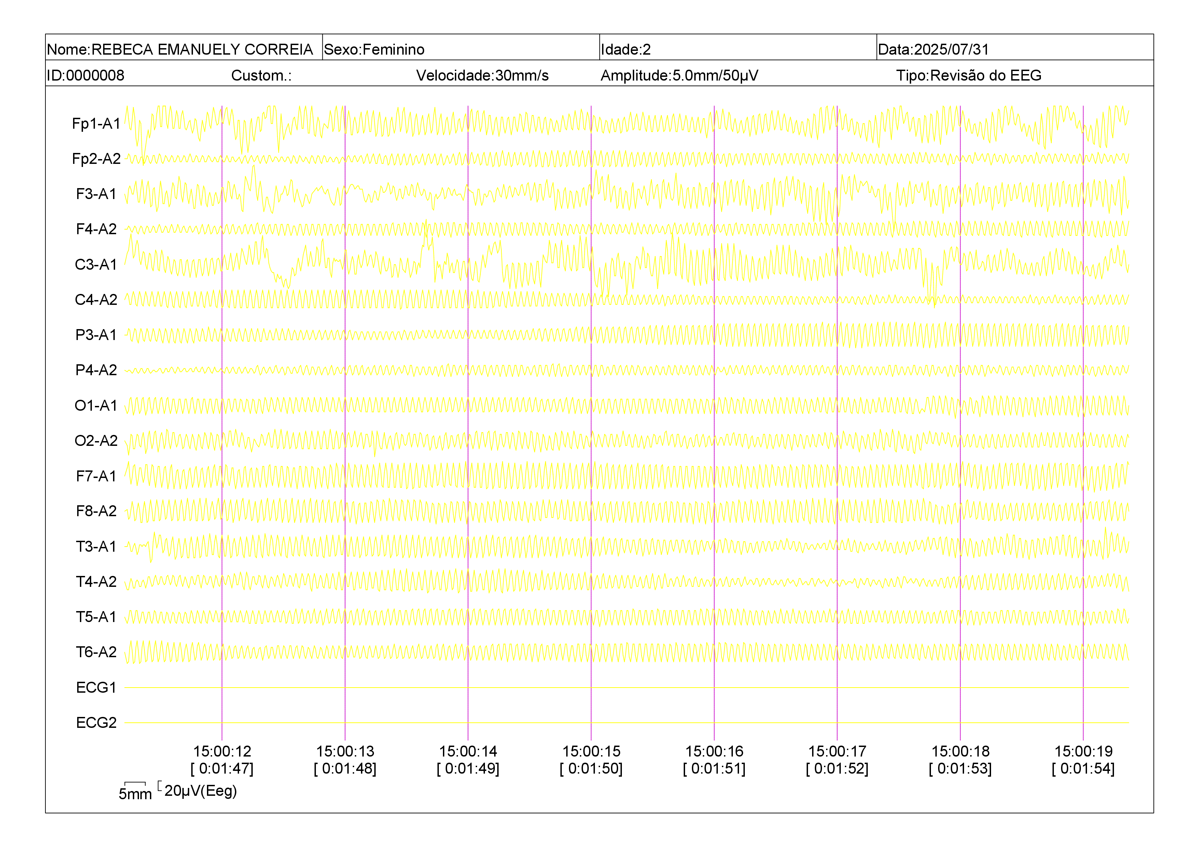Screen dimensions: 1198x847
Task: Select the F8-A2 channel label
Action: pyautogui.click(x=97, y=511)
